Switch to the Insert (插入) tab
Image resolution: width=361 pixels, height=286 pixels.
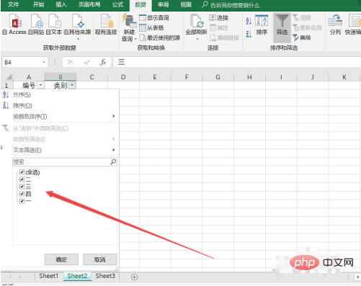[x=61, y=4]
